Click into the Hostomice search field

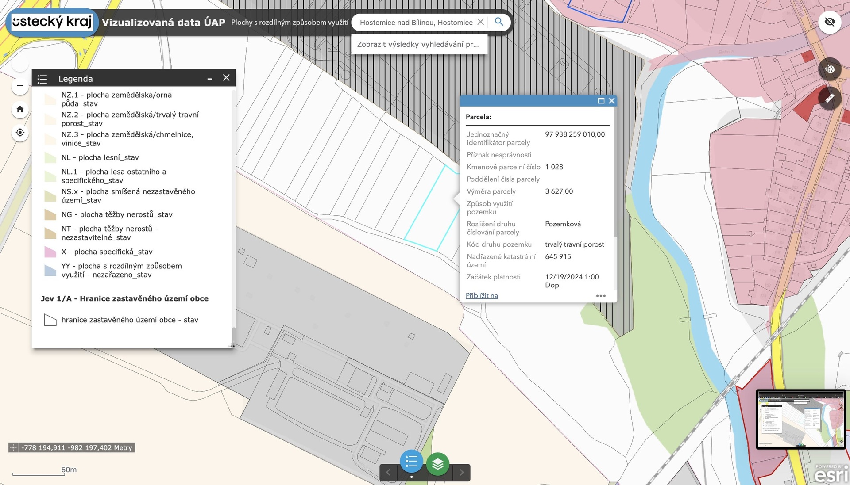[x=416, y=22]
